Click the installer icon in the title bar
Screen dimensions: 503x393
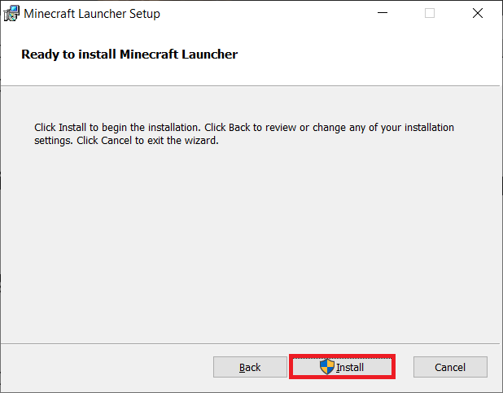11,14
